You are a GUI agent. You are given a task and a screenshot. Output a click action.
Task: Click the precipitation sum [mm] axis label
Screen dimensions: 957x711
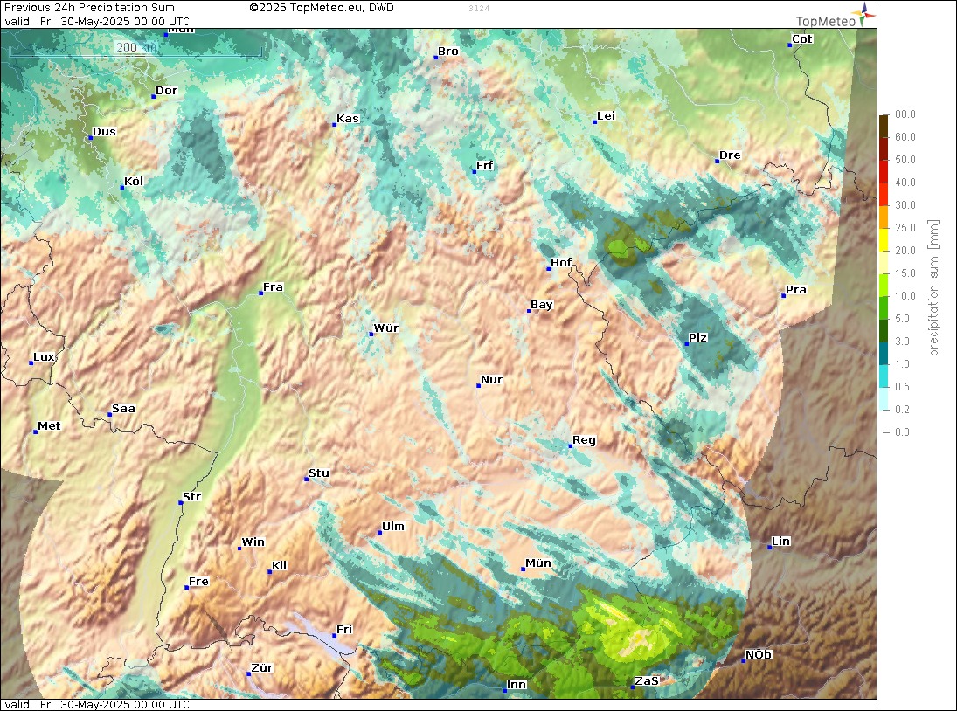tap(933, 288)
